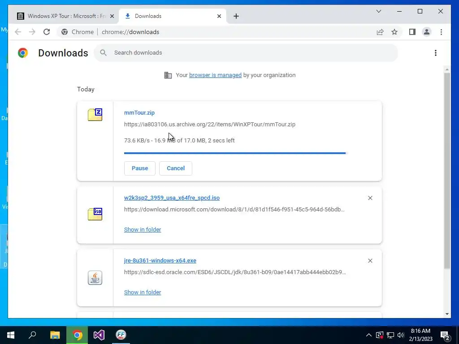Open the profile avatar menu
This screenshot has width=459, height=344.
click(427, 32)
